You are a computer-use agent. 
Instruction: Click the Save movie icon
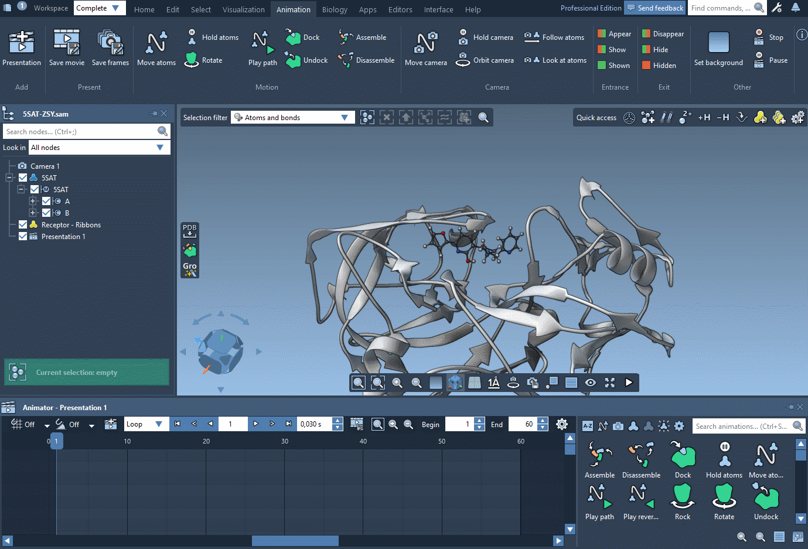tap(66, 42)
